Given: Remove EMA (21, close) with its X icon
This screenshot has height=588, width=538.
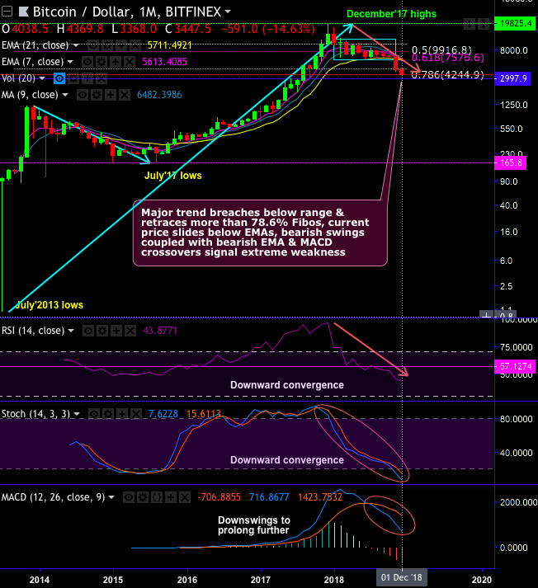Looking at the screenshot, I should pos(135,45).
